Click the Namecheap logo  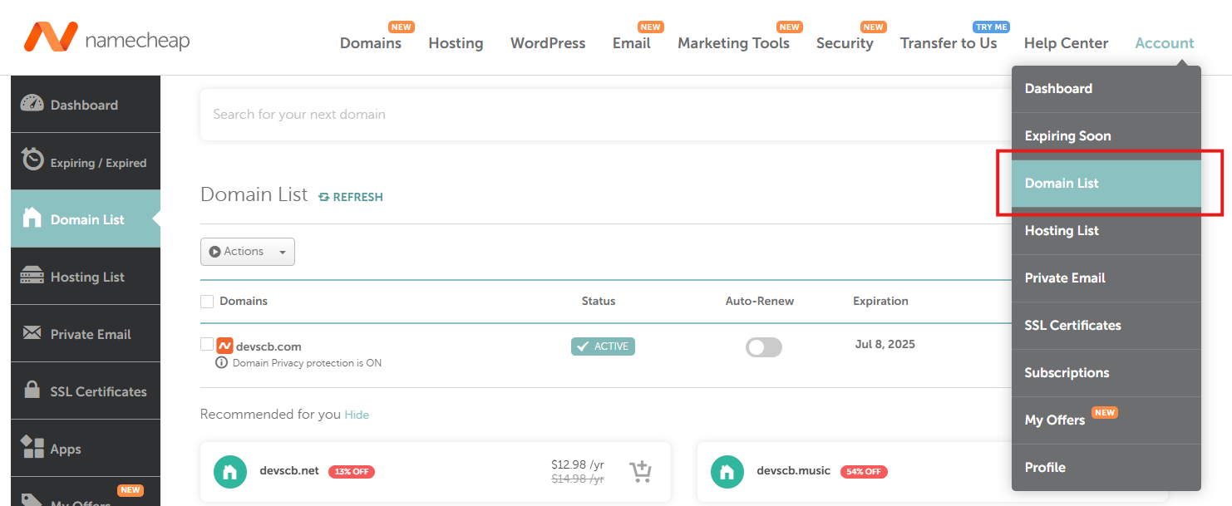point(106,37)
